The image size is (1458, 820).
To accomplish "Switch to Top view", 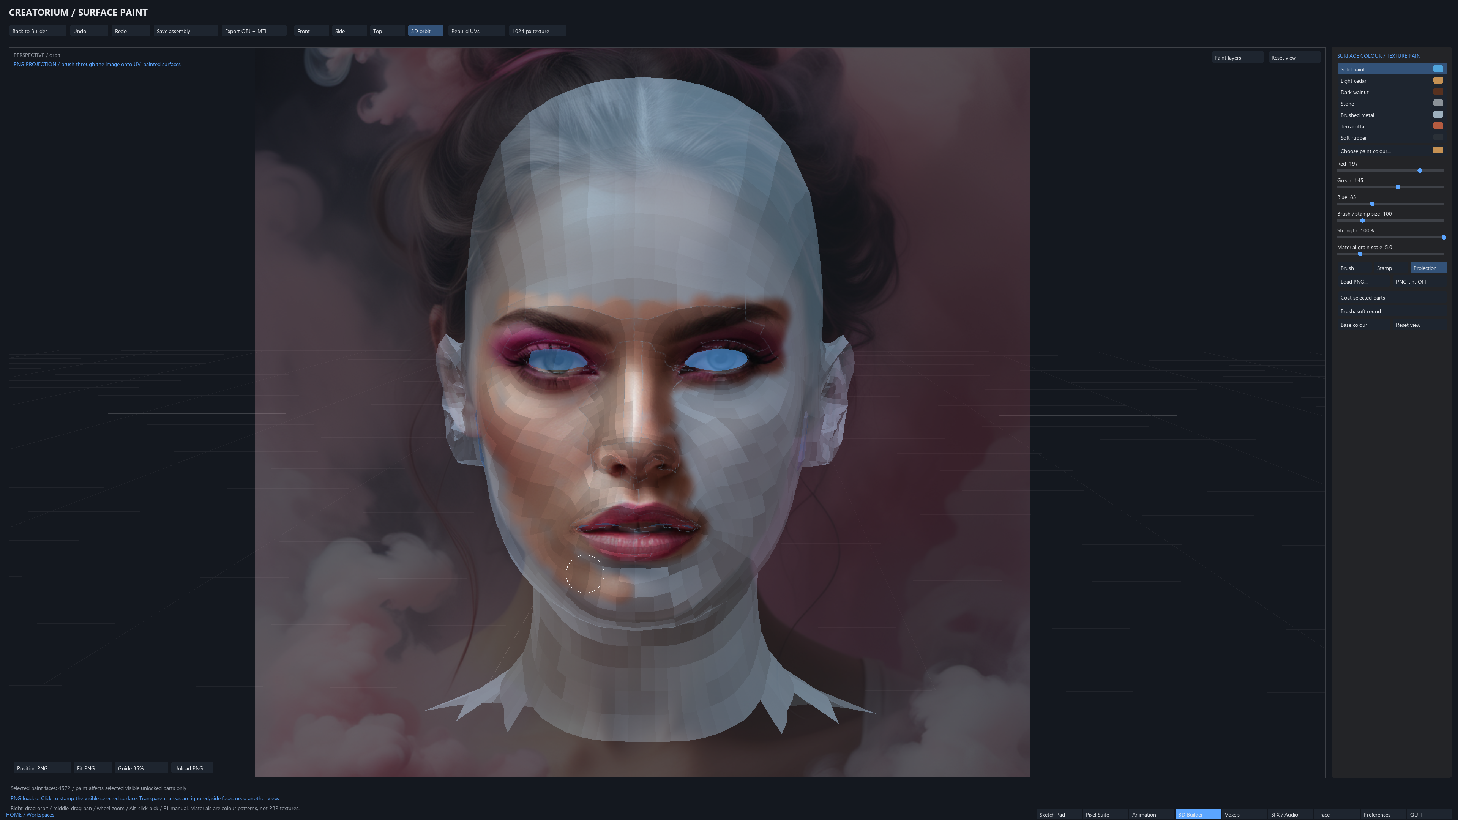I will point(387,31).
